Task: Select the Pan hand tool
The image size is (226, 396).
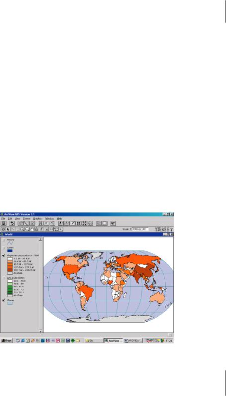Action: 32,229
